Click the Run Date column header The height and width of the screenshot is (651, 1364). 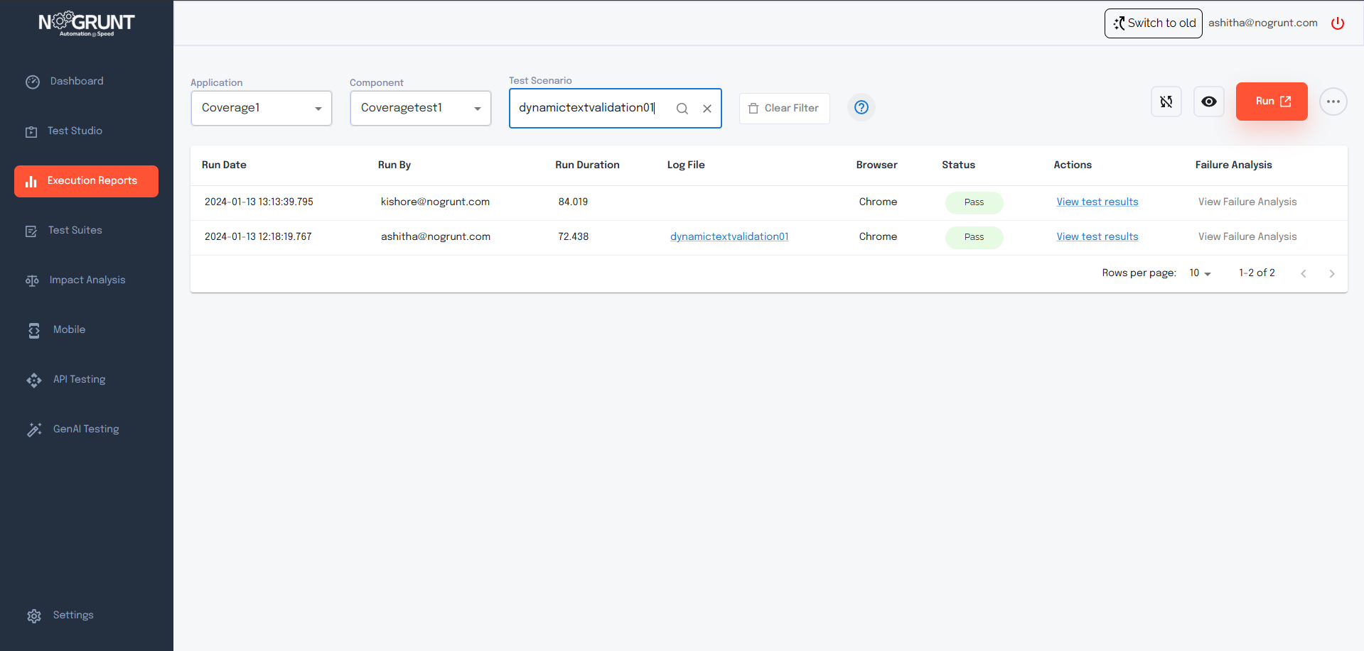[224, 165]
